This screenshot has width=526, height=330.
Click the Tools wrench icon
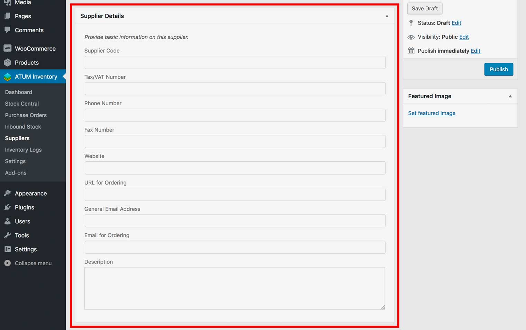7,235
